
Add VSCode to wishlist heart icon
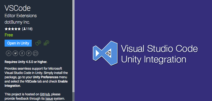click(38, 43)
